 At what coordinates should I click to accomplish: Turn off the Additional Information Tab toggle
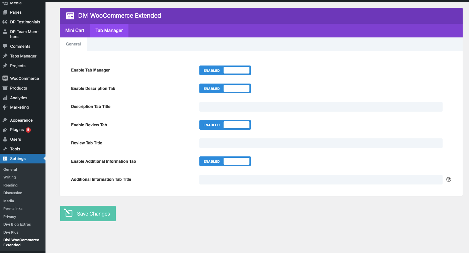(x=225, y=161)
